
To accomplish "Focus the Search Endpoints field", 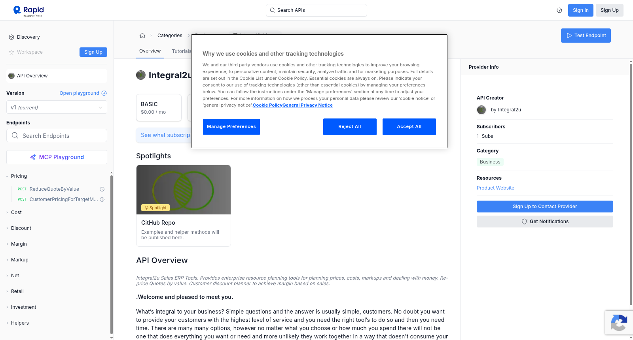I will [x=57, y=135].
